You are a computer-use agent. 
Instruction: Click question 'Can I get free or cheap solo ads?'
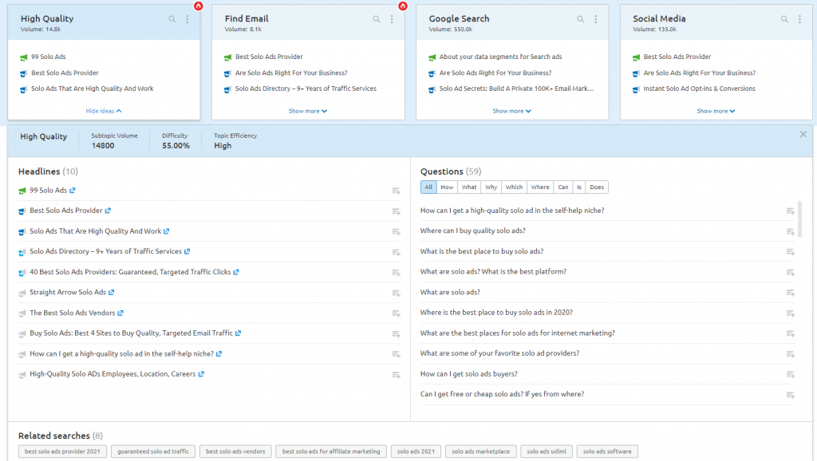coord(503,394)
